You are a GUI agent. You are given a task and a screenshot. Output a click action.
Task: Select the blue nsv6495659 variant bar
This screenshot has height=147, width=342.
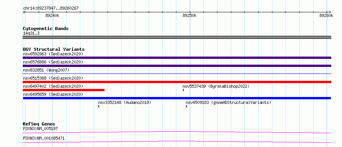click(x=177, y=98)
